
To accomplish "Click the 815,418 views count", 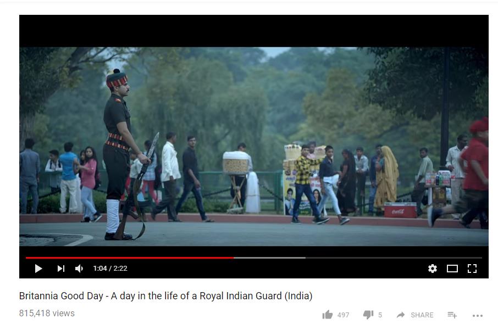I will click(x=47, y=313).
